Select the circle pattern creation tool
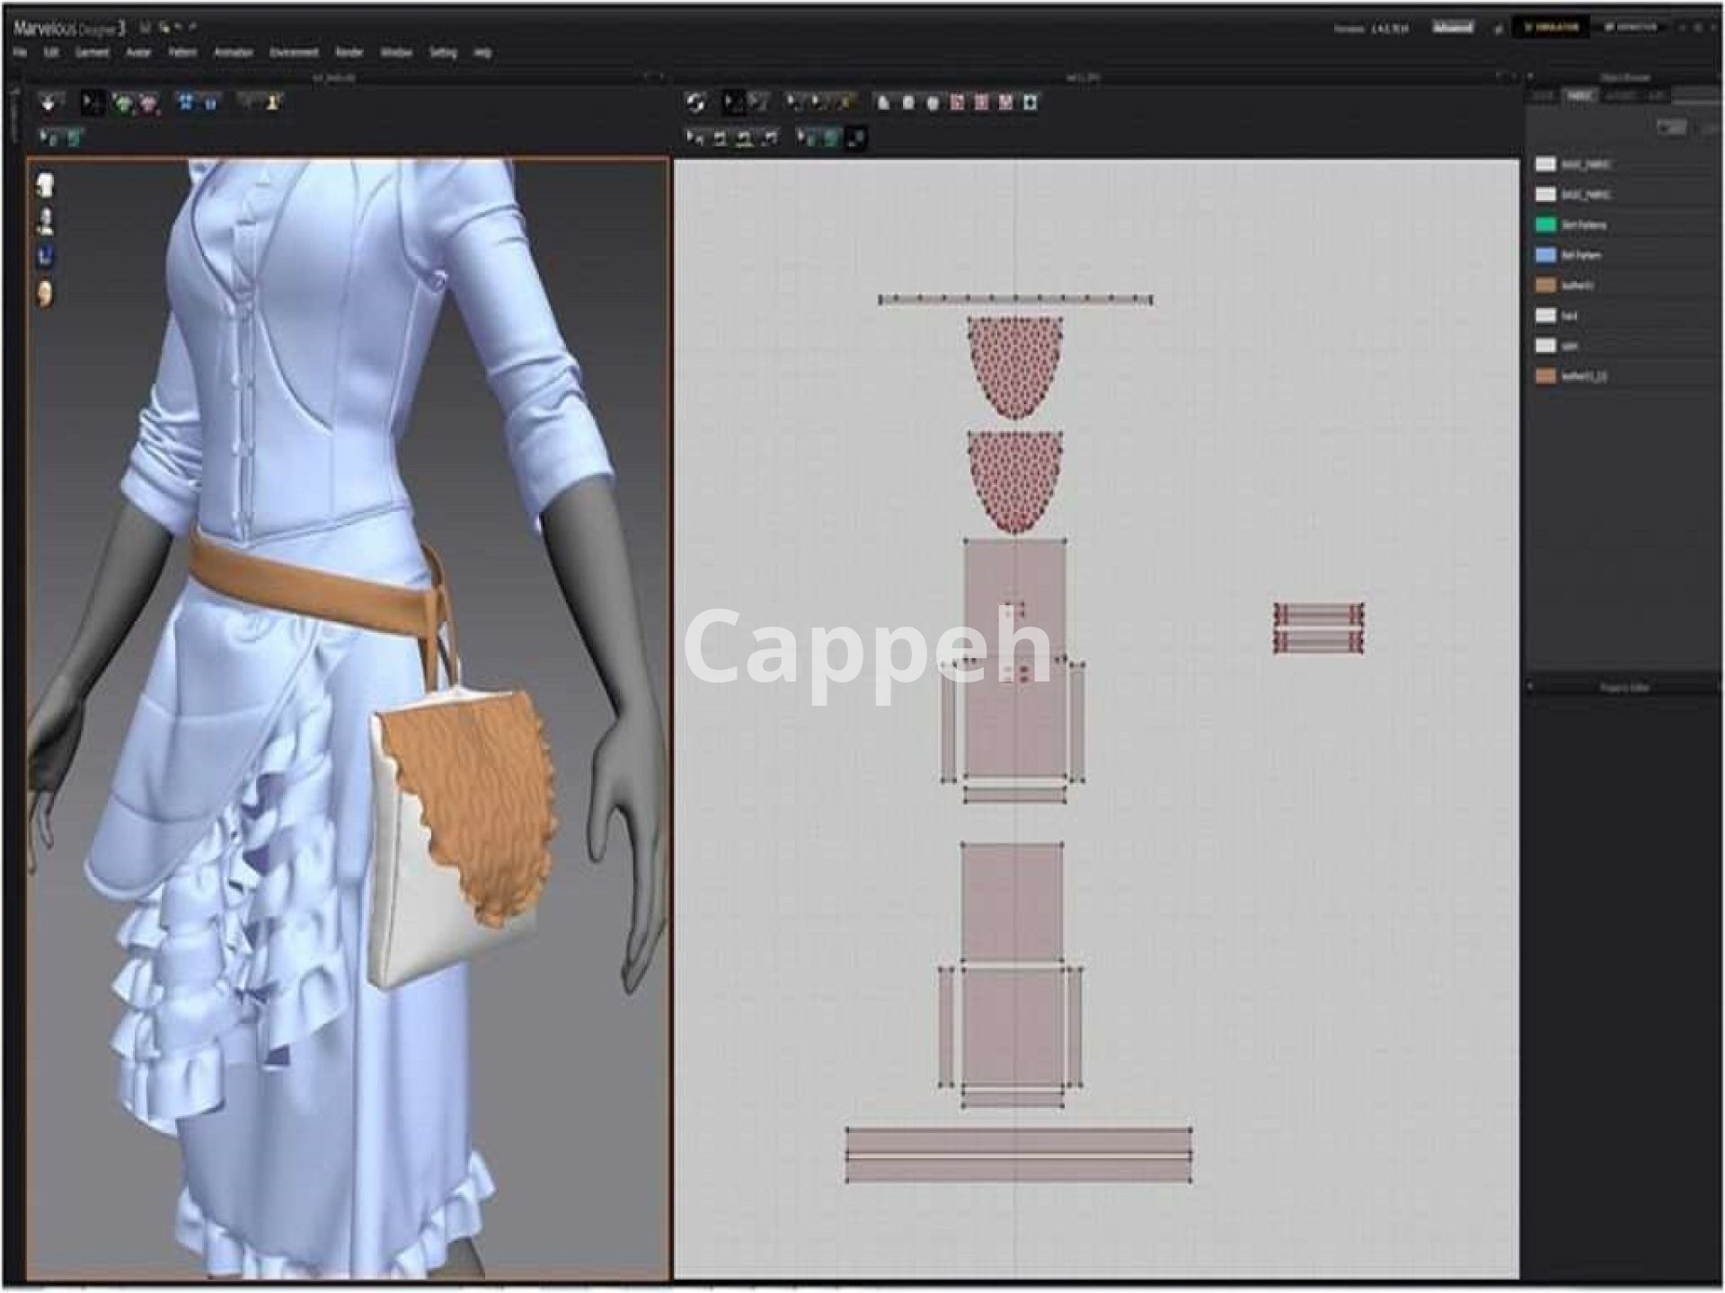 tap(933, 103)
